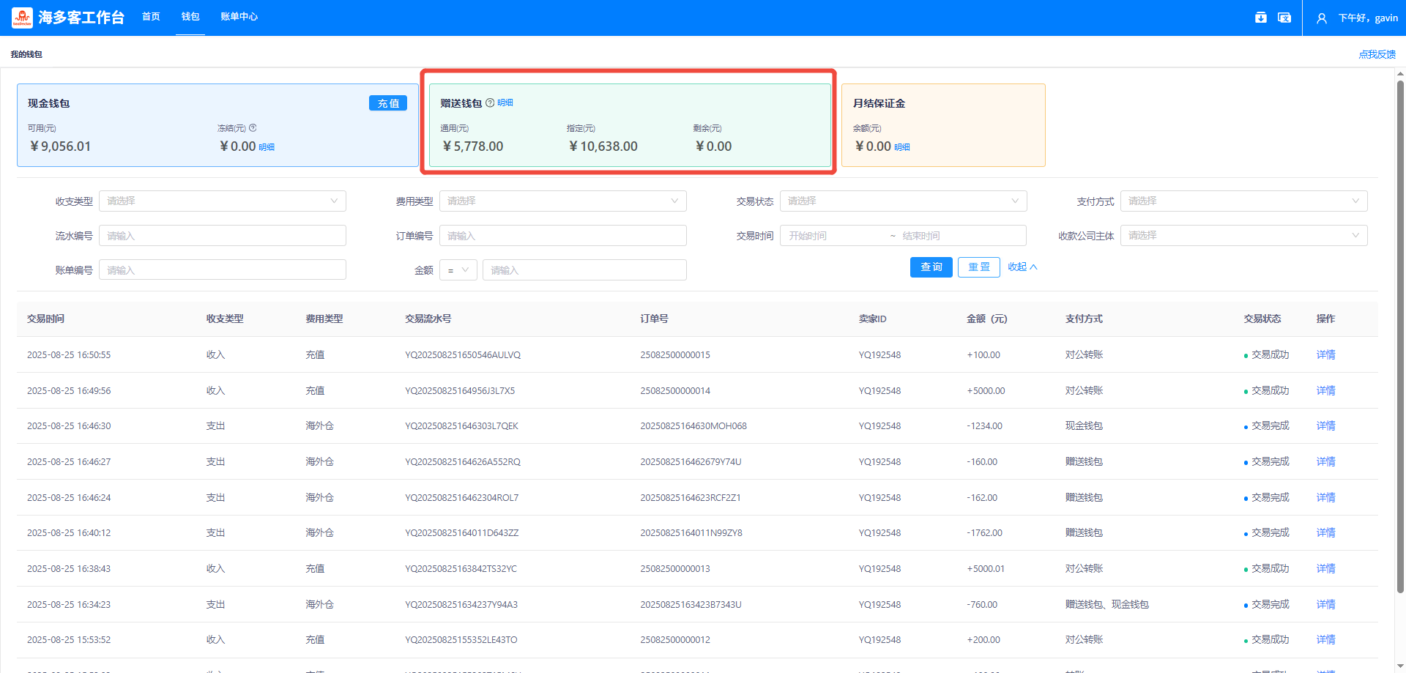Click the 月结保证金 card title

tap(879, 103)
